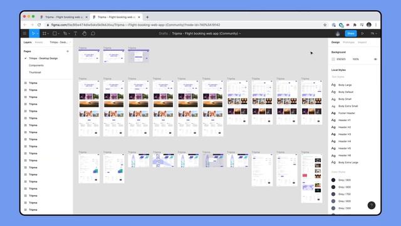Click the Drafts breadcrumb link
This screenshot has height=226, width=401.
point(163,33)
